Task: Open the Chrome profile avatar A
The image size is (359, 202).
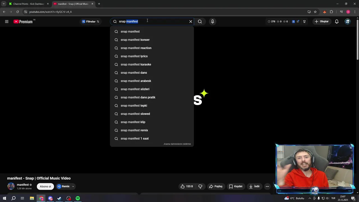Action: (348, 12)
